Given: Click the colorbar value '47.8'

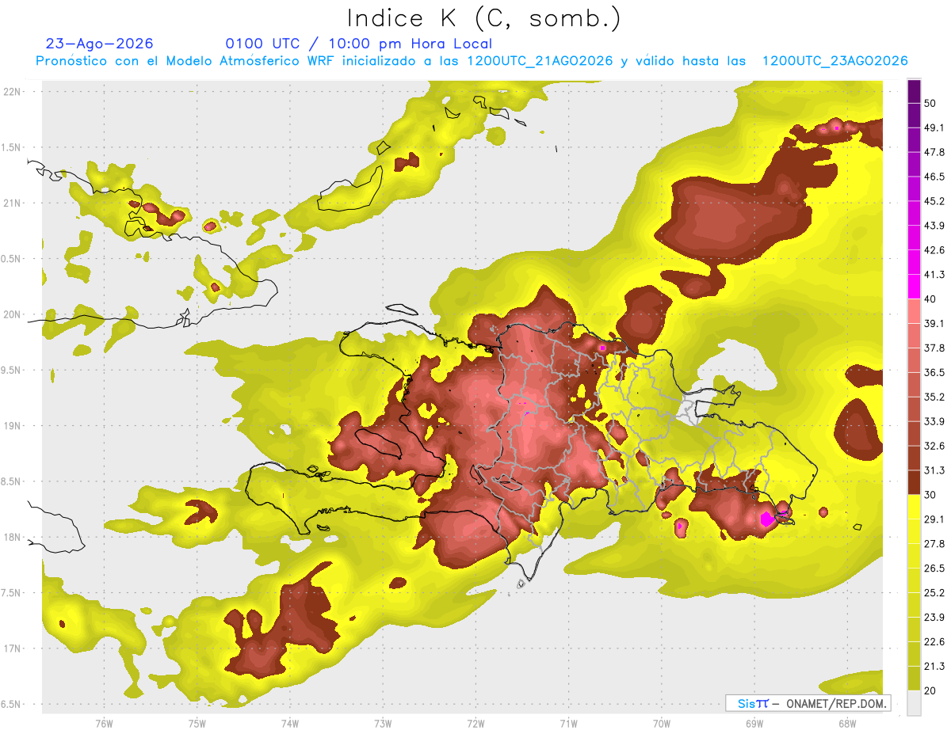Looking at the screenshot, I should pyautogui.click(x=934, y=152).
